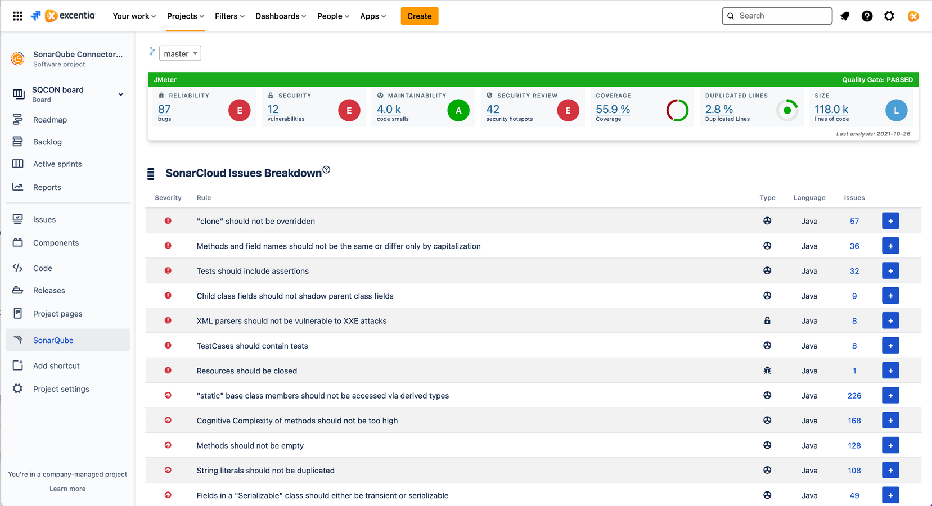The image size is (932, 506).
Task: Click the Active sprints board icon
Action: click(18, 164)
